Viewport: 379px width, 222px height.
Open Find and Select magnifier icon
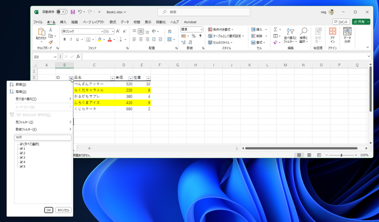(304, 31)
